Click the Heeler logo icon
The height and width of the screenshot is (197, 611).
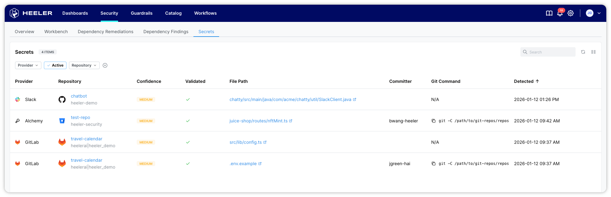(x=14, y=13)
